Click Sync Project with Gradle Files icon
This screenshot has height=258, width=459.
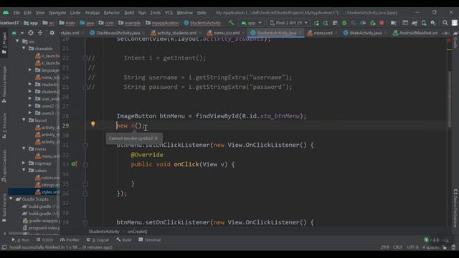(x=415, y=23)
